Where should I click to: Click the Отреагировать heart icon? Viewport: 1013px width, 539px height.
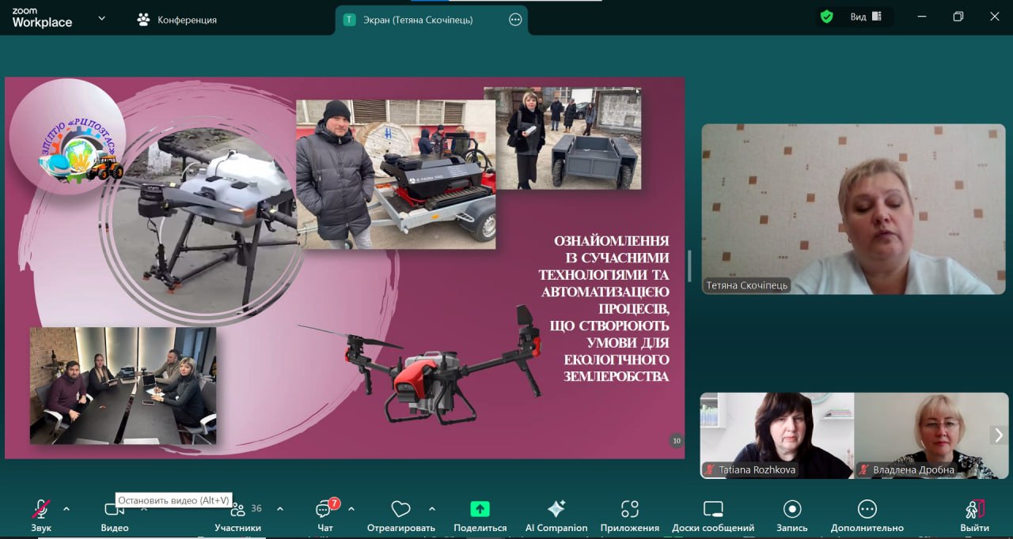coord(400,509)
